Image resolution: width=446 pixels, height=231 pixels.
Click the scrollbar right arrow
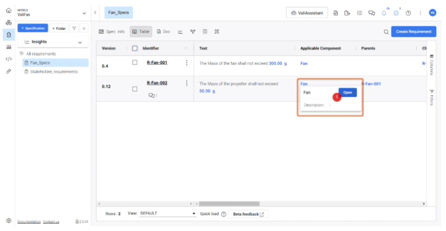424,203
